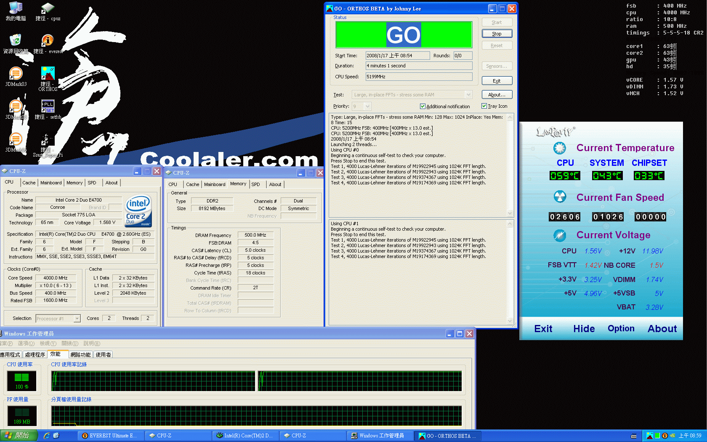Click the left CPU-Z window title icon
Viewport: 707px width, 442px height.
pos(5,171)
